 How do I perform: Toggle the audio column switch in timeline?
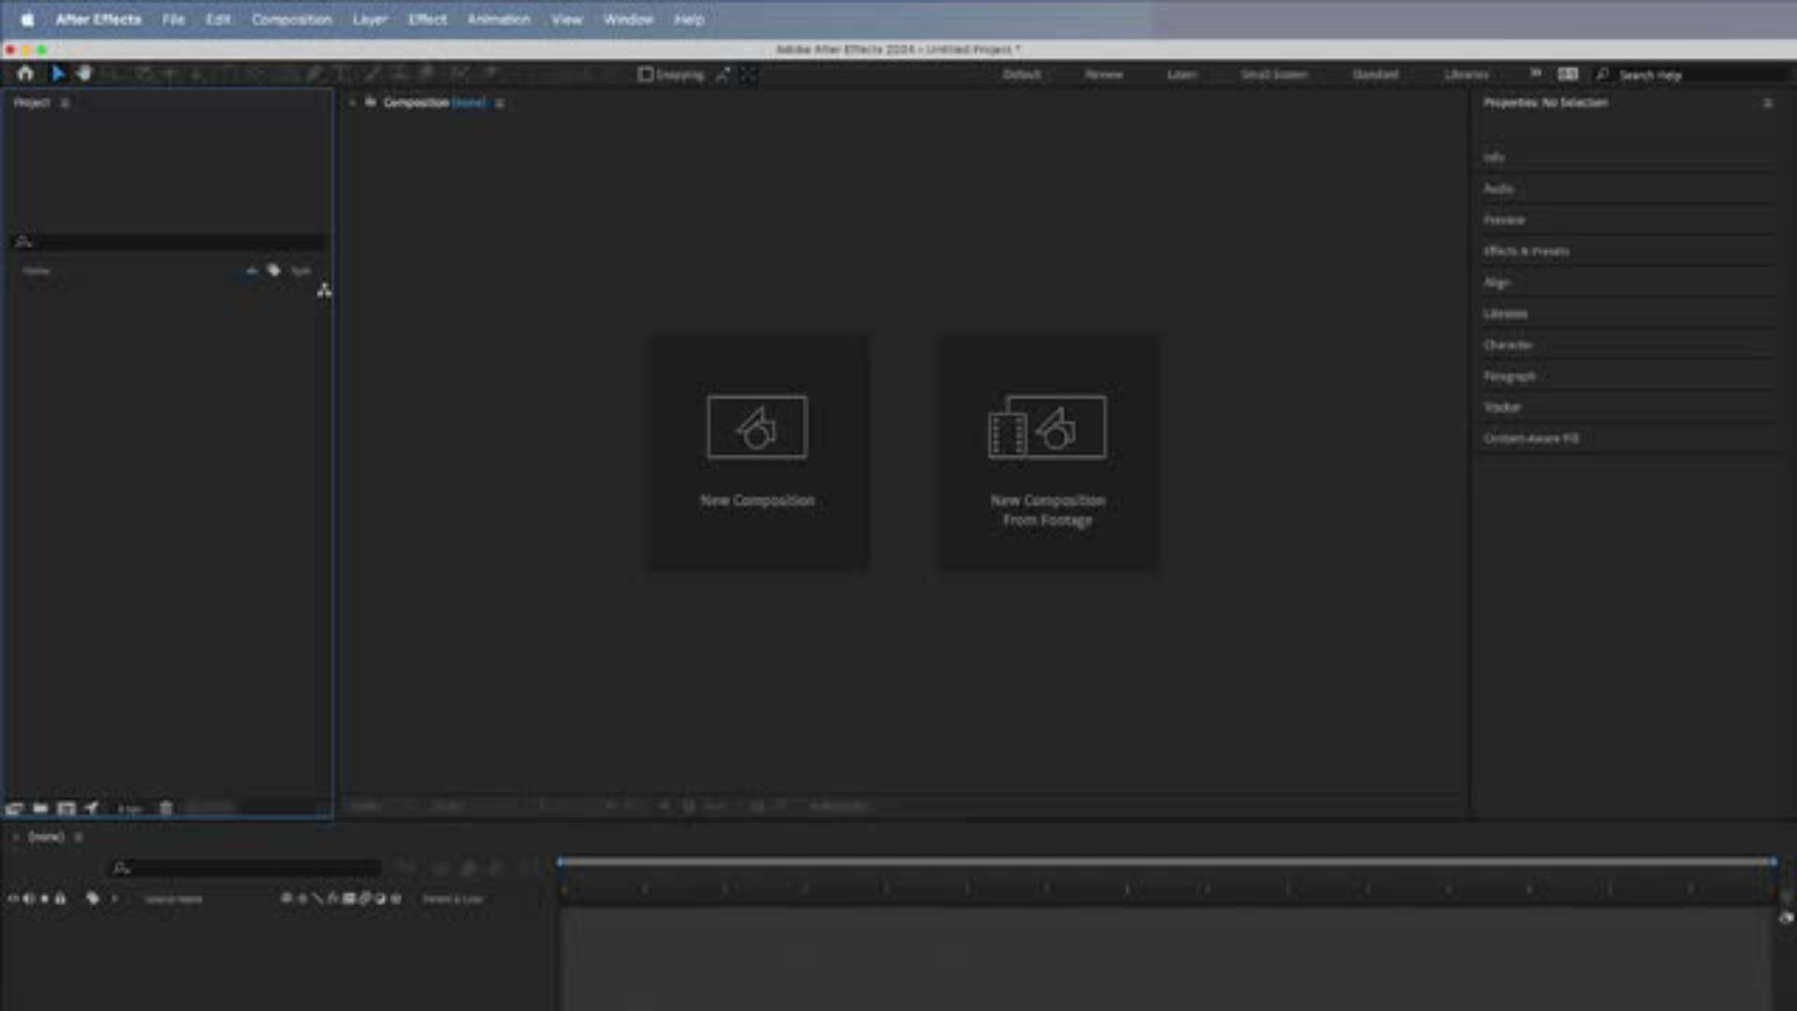coord(29,899)
